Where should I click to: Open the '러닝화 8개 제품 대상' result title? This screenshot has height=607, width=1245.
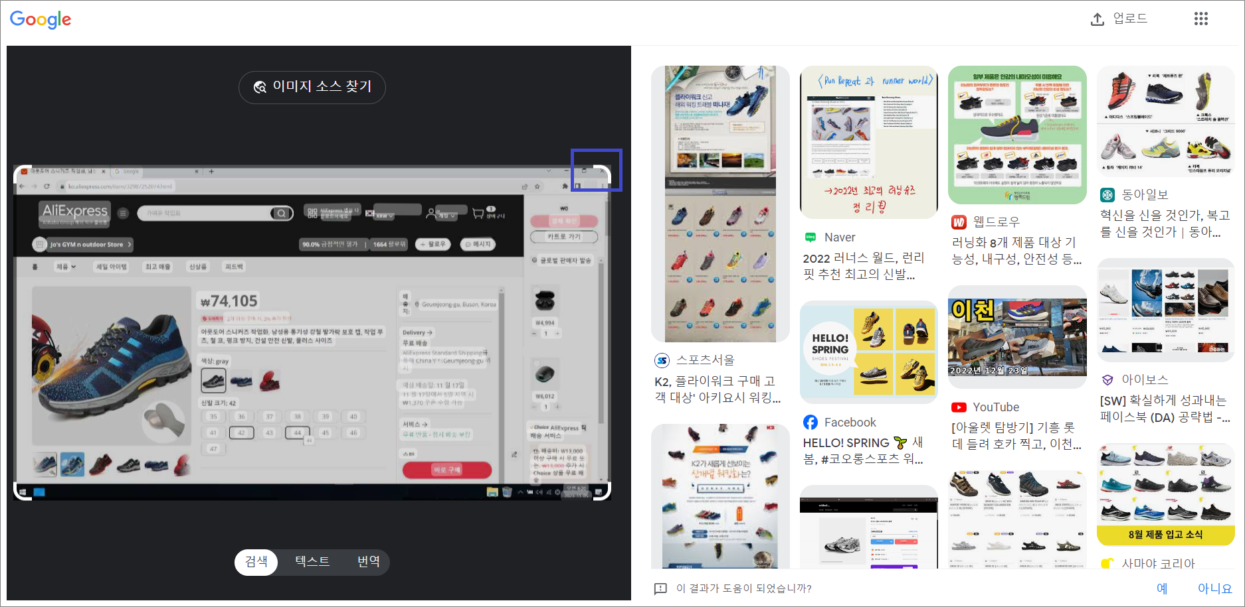pyautogui.click(x=1016, y=251)
